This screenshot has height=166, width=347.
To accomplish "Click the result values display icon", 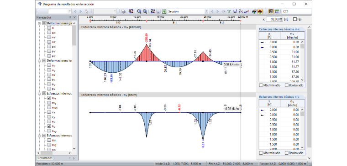I will coord(254,11).
